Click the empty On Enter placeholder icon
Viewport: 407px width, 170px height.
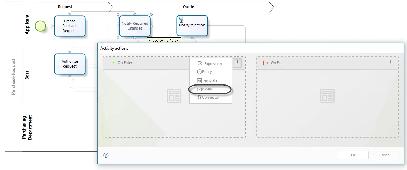(174, 95)
